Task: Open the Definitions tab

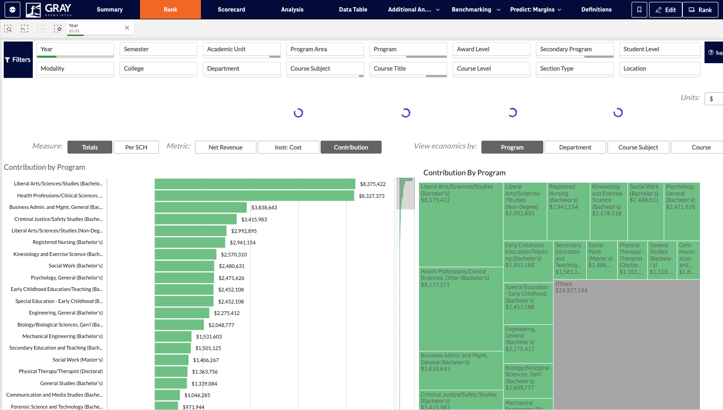Action: point(596,10)
